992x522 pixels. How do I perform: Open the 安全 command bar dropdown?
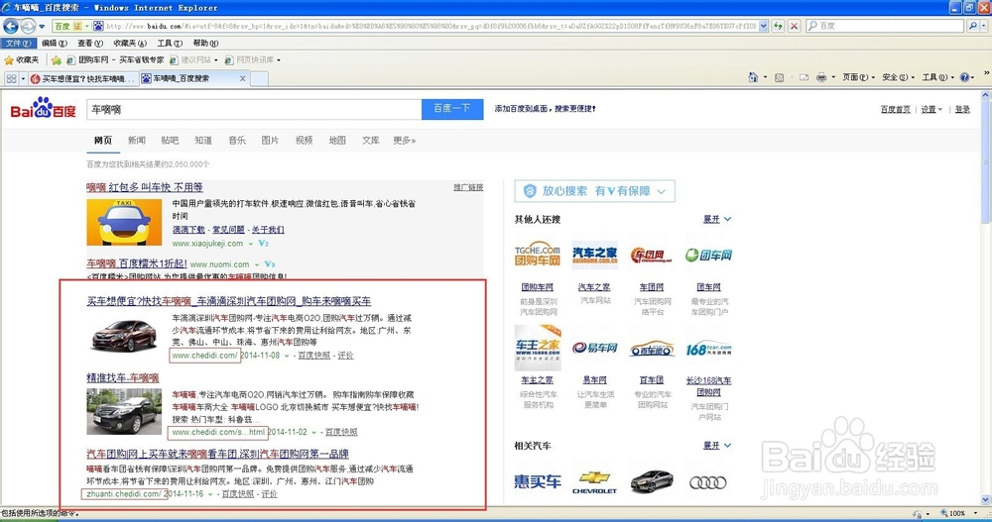point(899,77)
